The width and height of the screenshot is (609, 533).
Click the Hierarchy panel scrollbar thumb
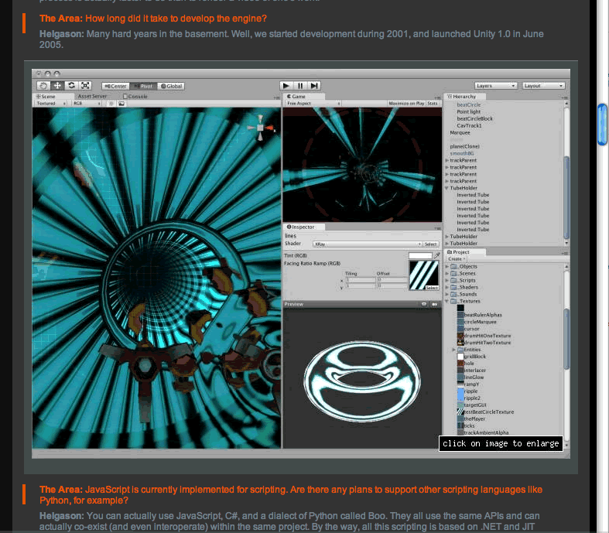tap(566, 197)
